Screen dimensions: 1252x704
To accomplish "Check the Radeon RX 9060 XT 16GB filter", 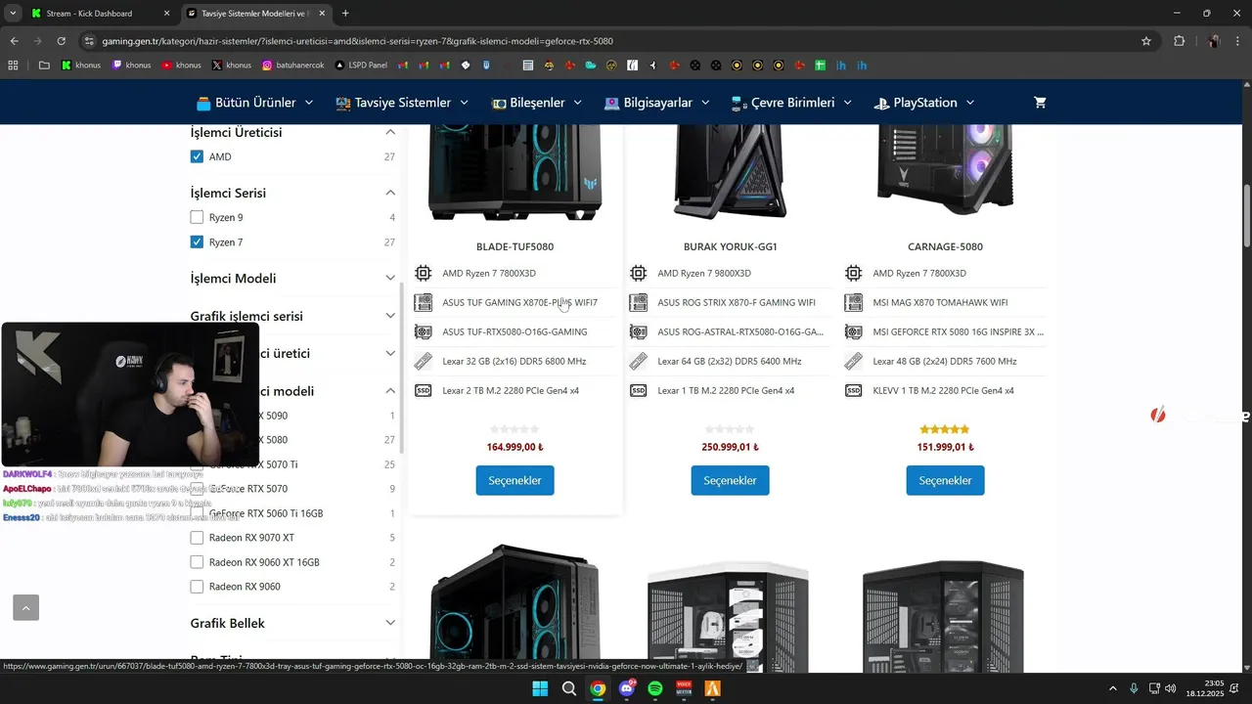I will 197,562.
